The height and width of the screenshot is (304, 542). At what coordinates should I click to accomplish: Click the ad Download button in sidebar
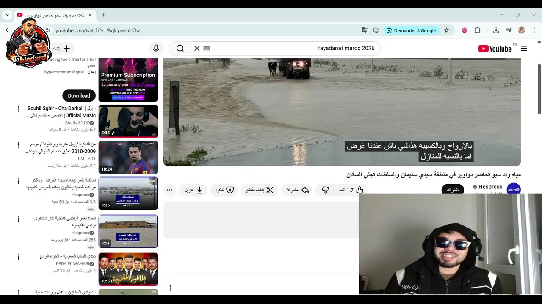[x=79, y=95]
